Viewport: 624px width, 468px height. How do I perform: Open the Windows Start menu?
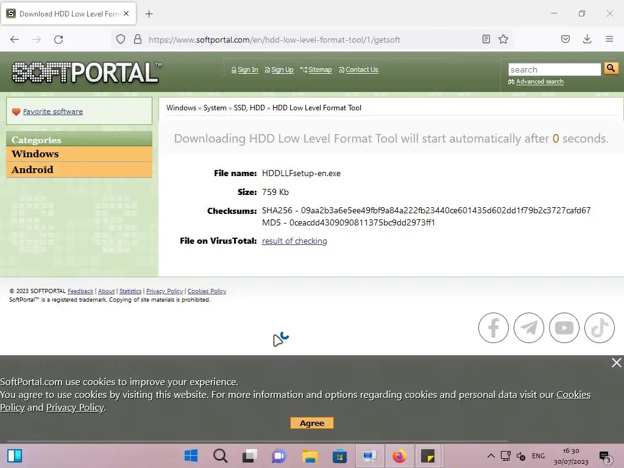(x=191, y=456)
